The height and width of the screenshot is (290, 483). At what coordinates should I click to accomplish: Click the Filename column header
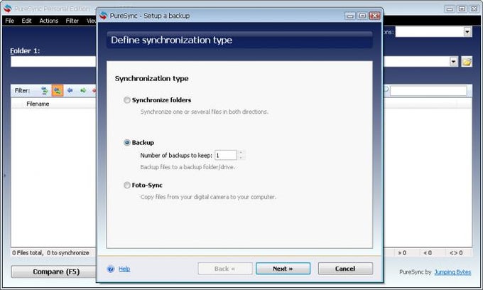[38, 104]
